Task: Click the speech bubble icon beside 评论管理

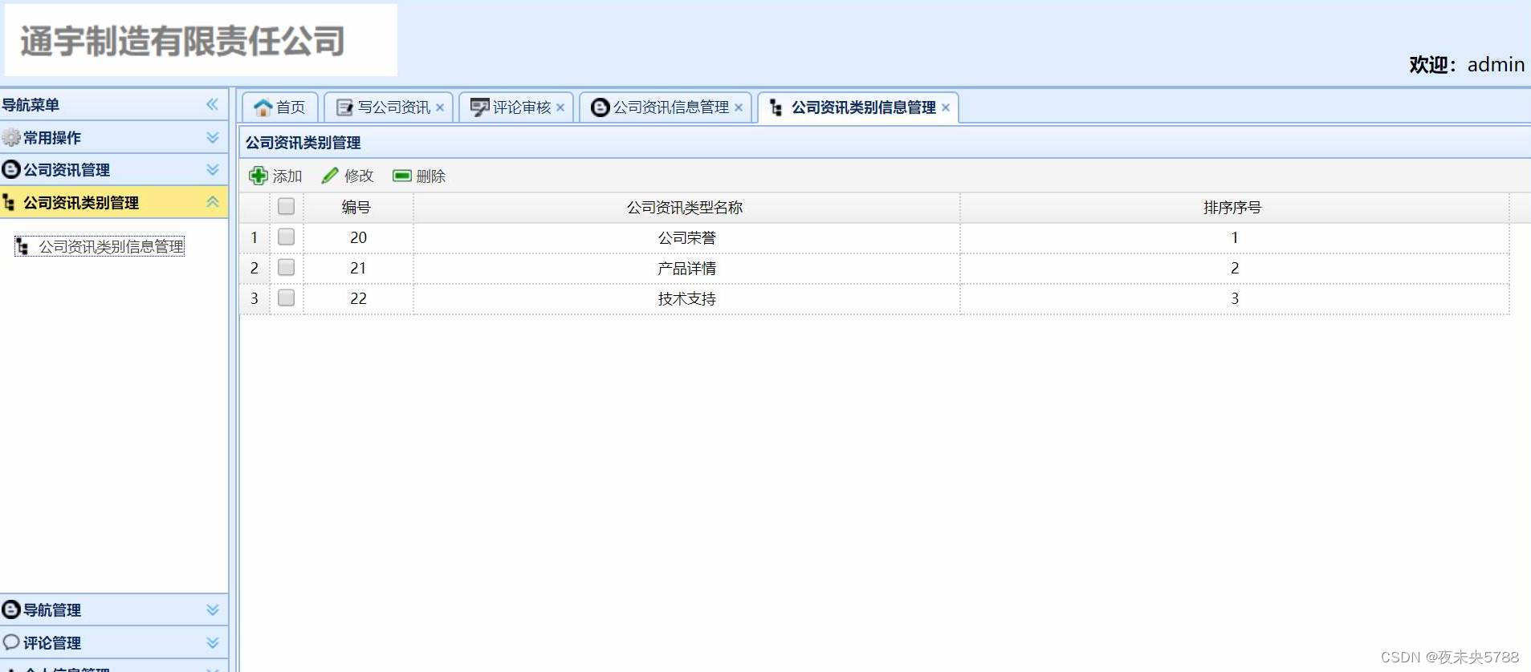Action: [10, 642]
